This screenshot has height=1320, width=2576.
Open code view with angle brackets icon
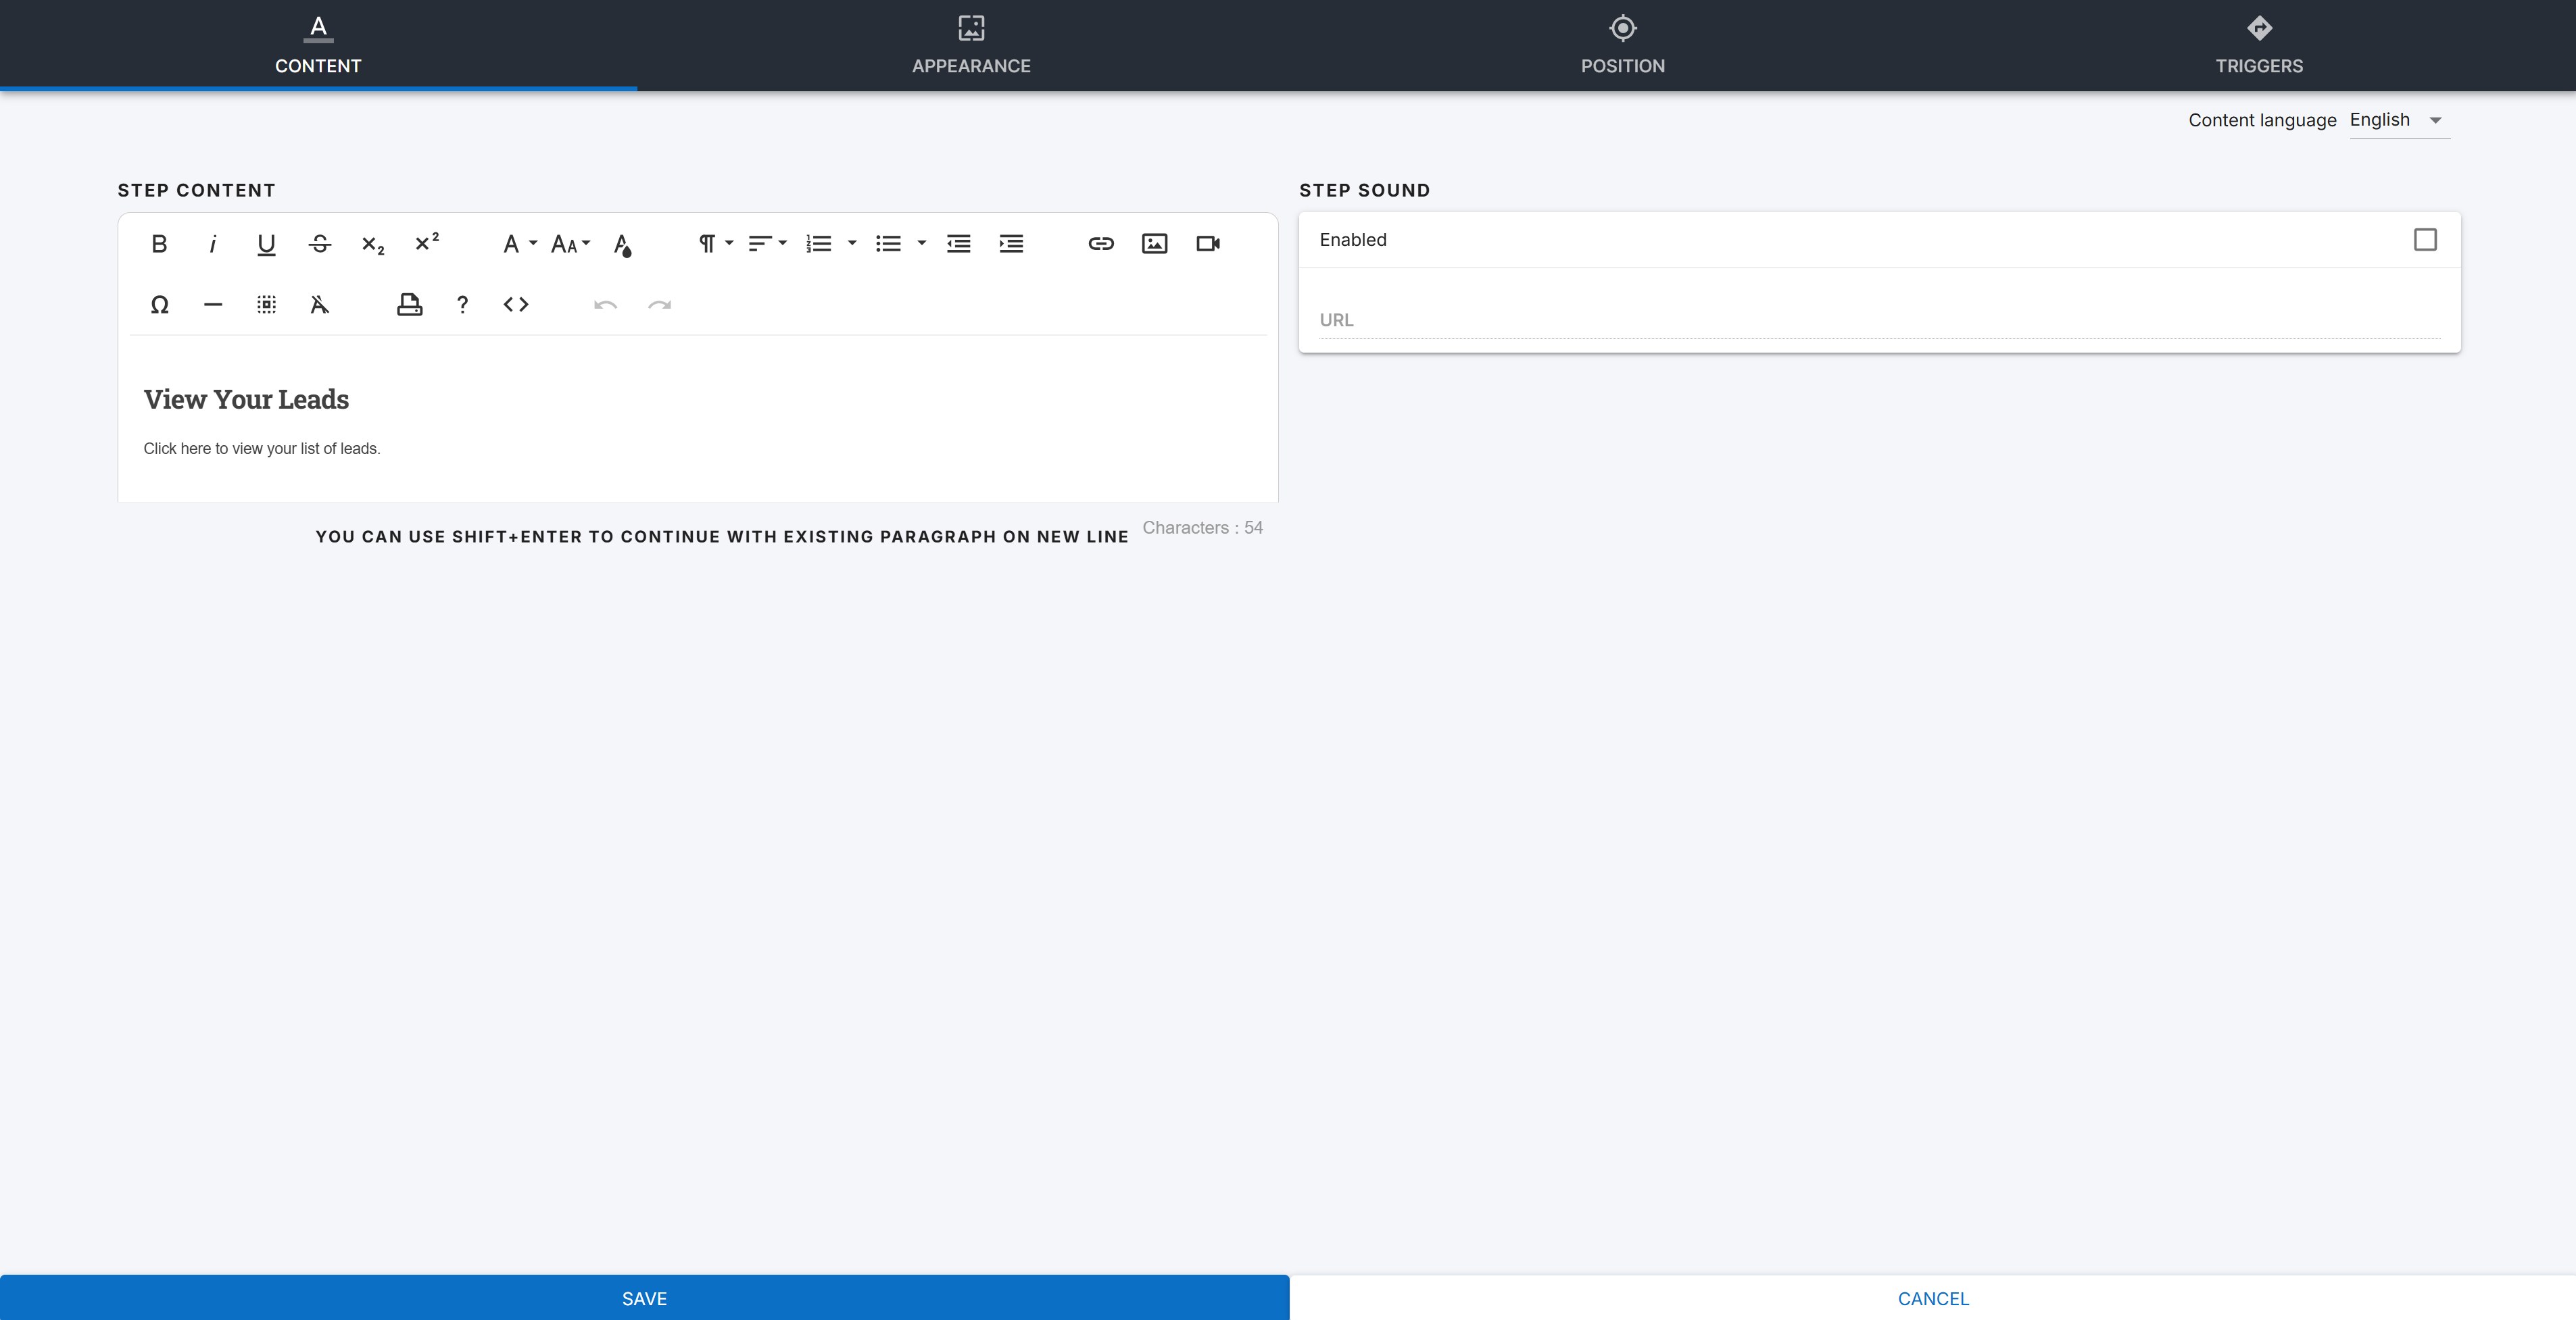pyautogui.click(x=516, y=305)
